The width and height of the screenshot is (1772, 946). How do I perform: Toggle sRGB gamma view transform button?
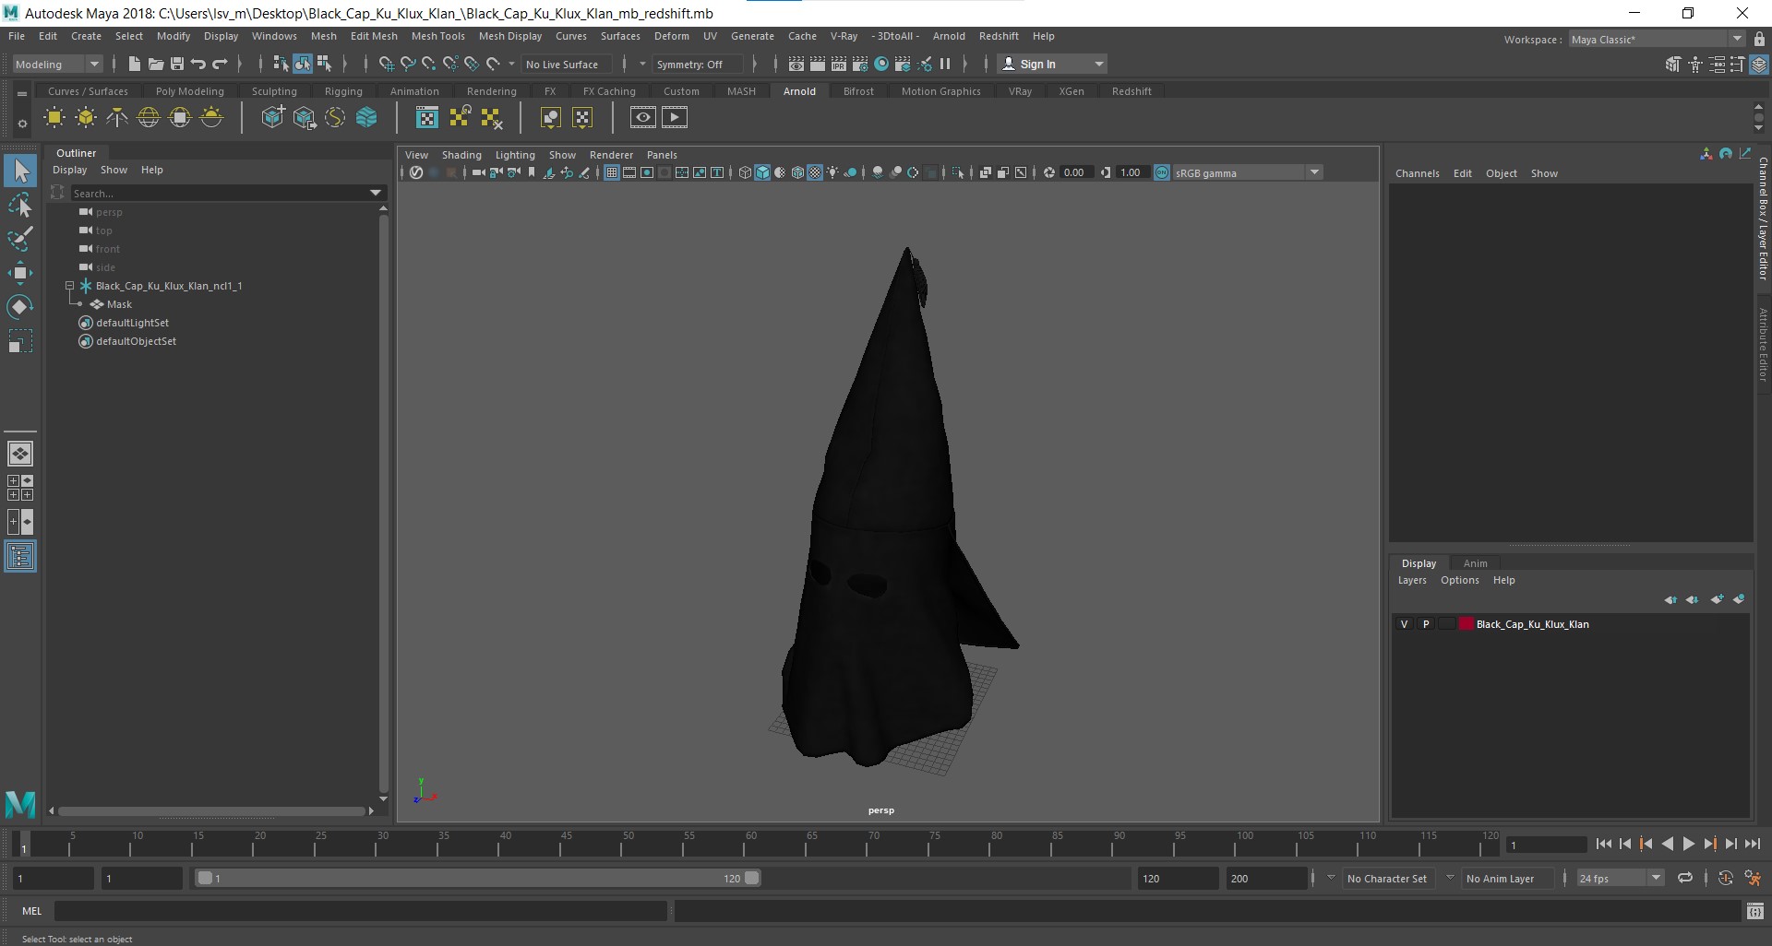click(1162, 172)
